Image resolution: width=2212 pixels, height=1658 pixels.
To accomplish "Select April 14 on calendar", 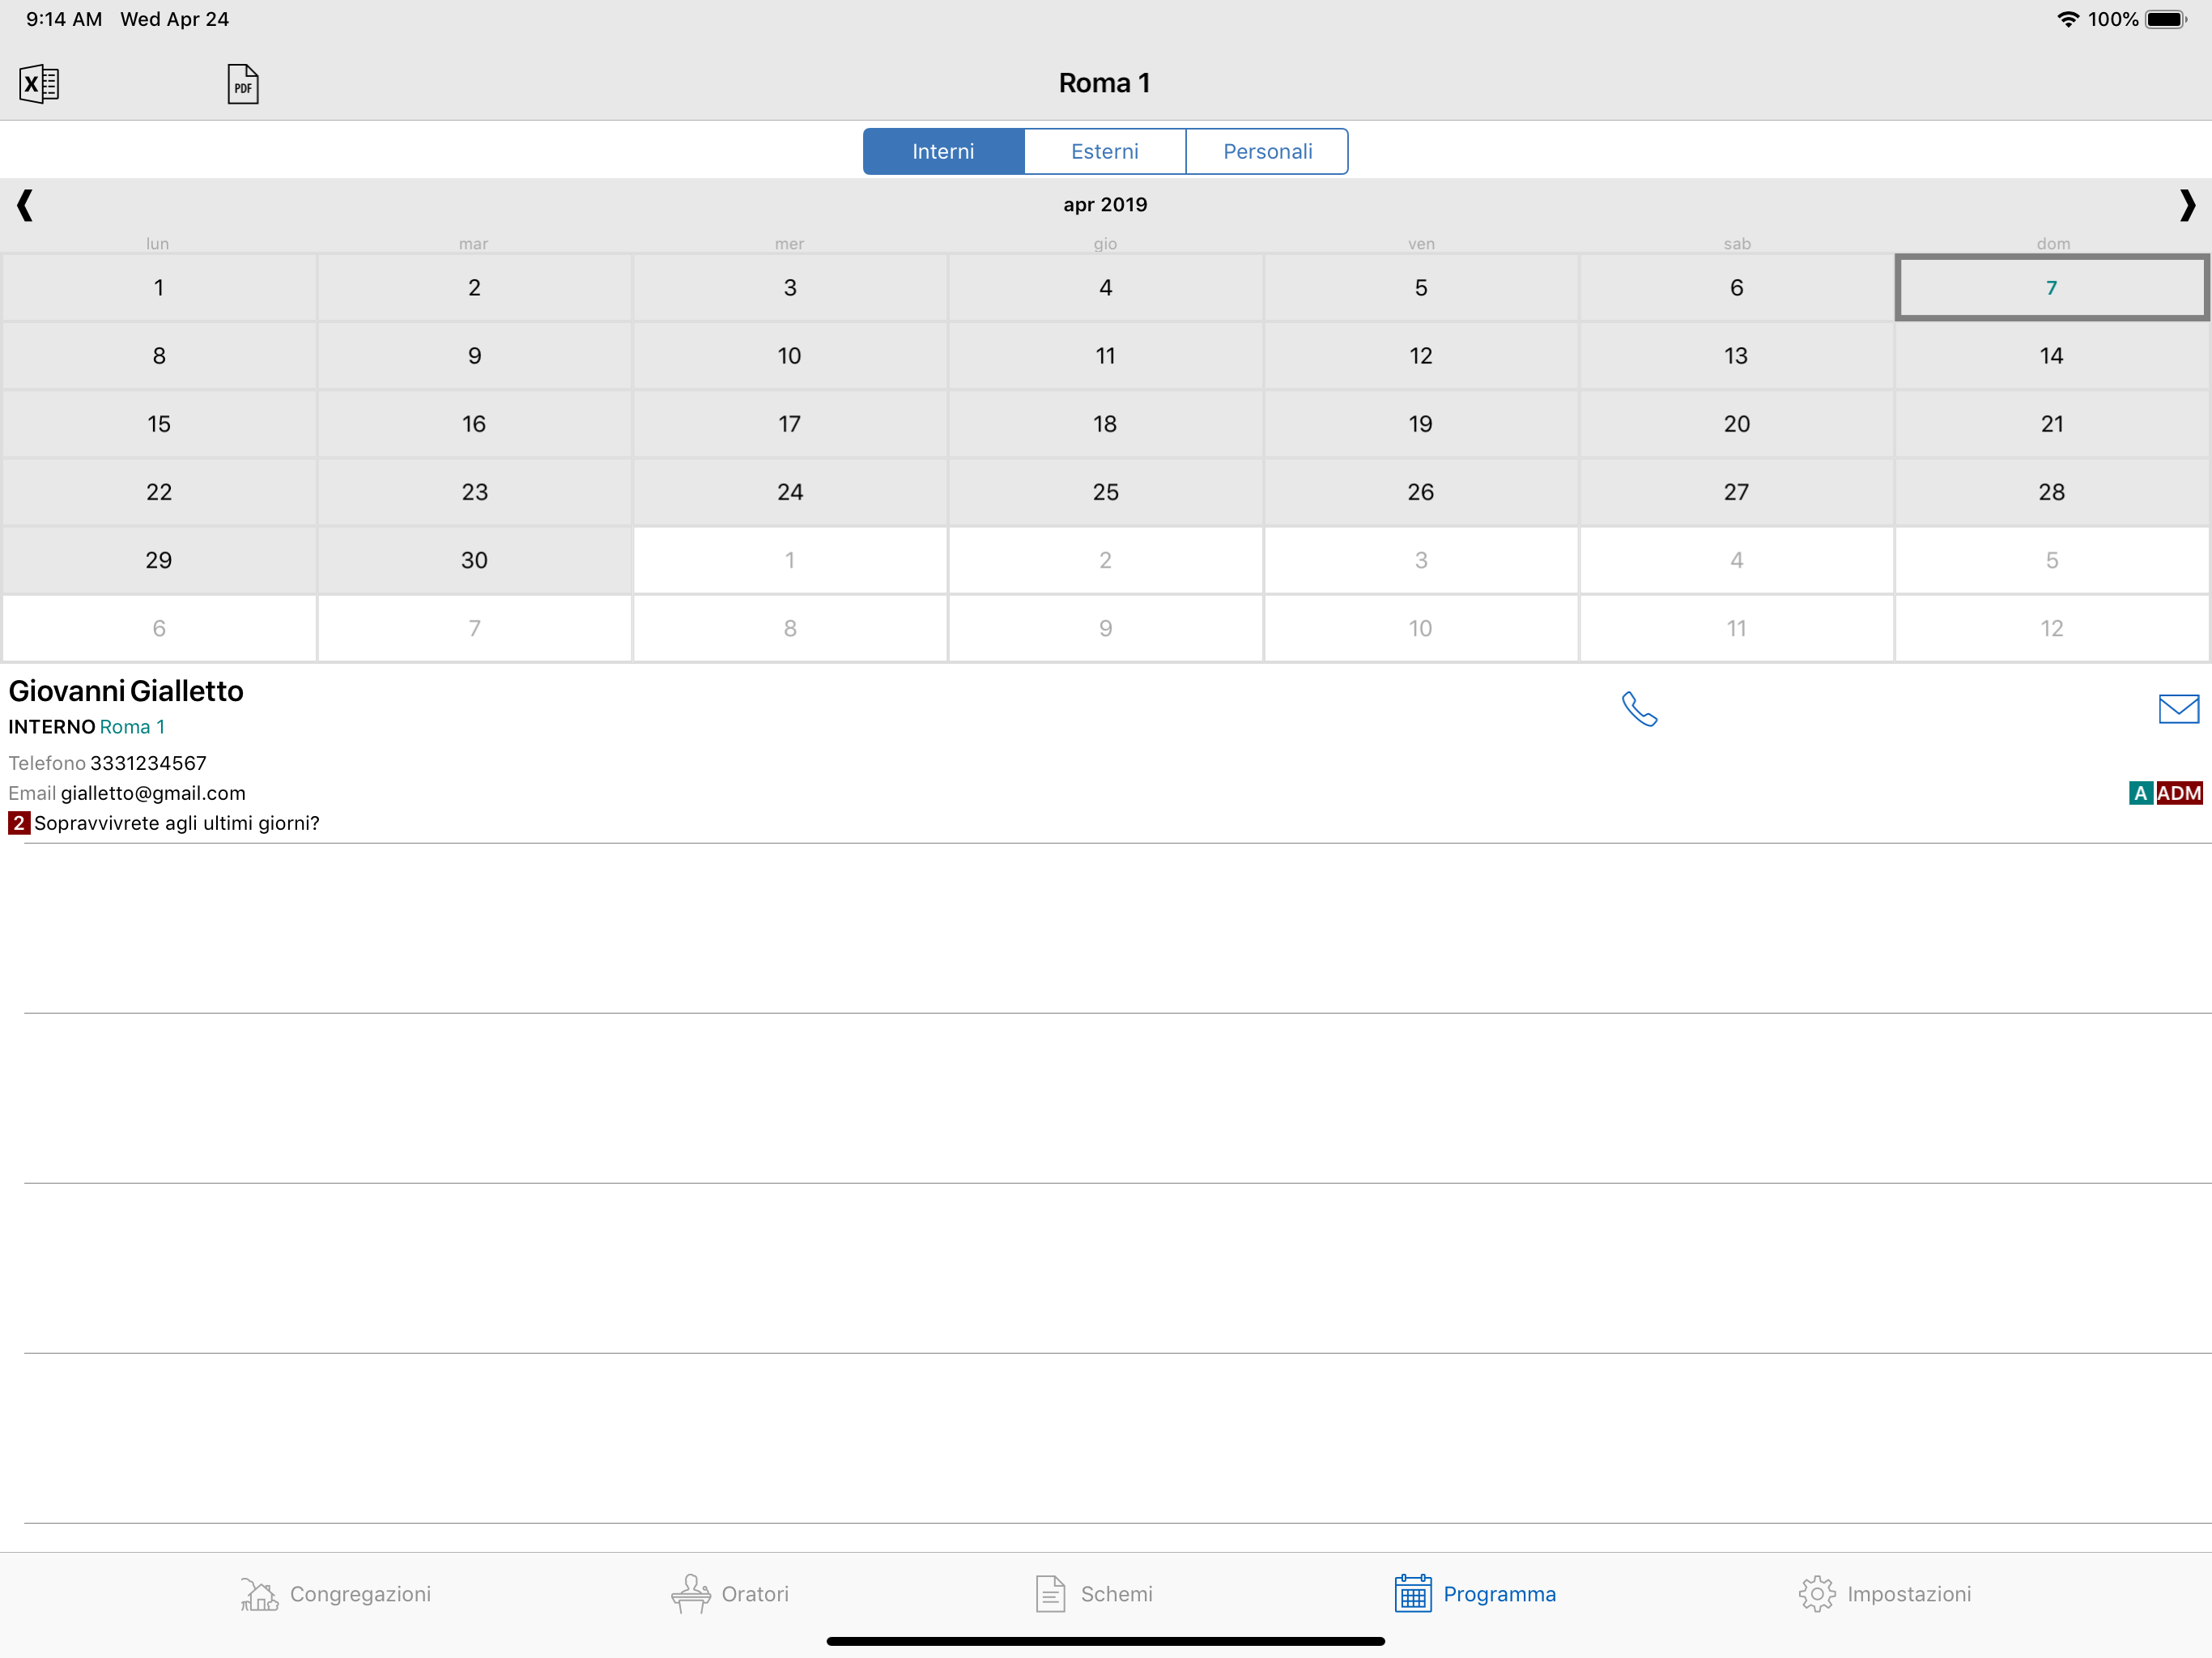I will tap(2052, 356).
